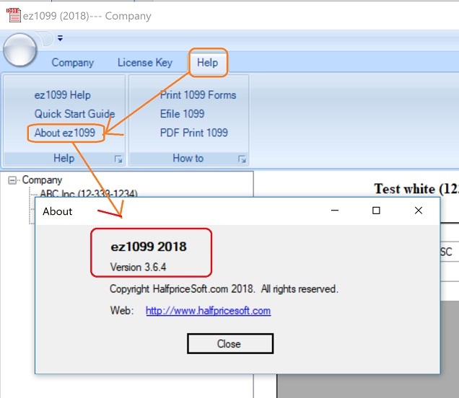Open Print 1099 Forms how-to
The width and height of the screenshot is (459, 398).
pyautogui.click(x=198, y=95)
